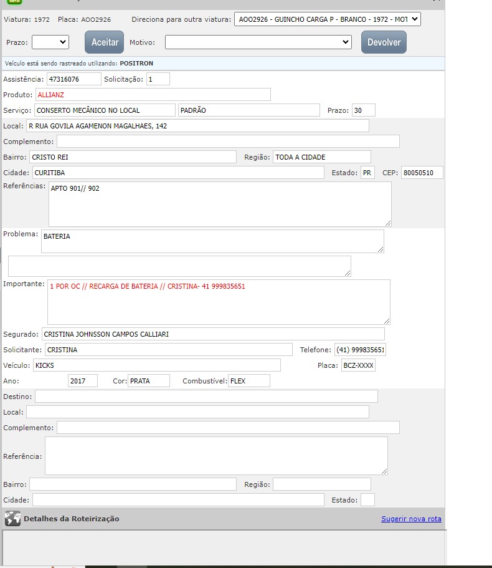Click the Importante text area
The image size is (492, 568).
[x=219, y=302]
